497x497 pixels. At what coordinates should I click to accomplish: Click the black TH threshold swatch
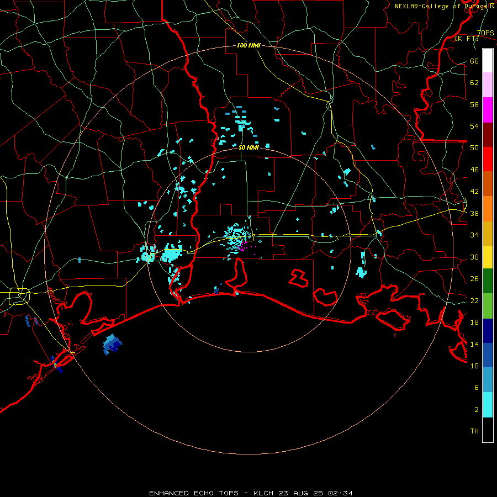coord(488,430)
